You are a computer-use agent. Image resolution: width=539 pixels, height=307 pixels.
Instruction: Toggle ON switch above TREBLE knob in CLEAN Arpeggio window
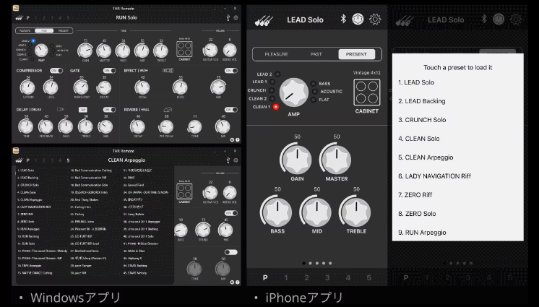(x=231, y=213)
